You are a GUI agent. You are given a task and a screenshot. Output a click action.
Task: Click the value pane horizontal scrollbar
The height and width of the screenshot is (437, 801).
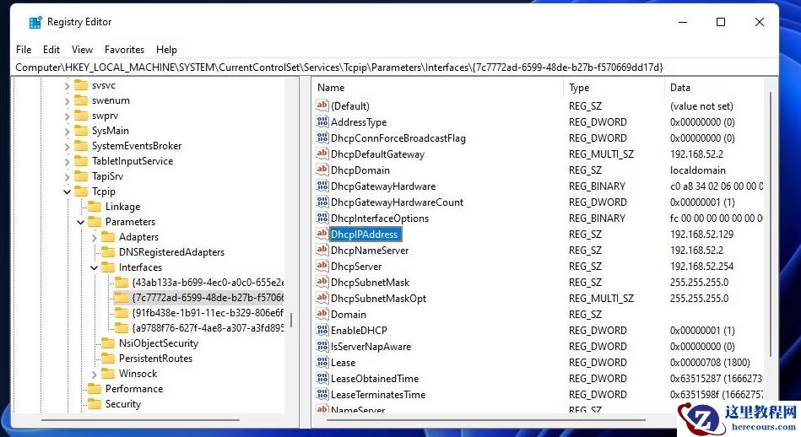click(x=485, y=420)
